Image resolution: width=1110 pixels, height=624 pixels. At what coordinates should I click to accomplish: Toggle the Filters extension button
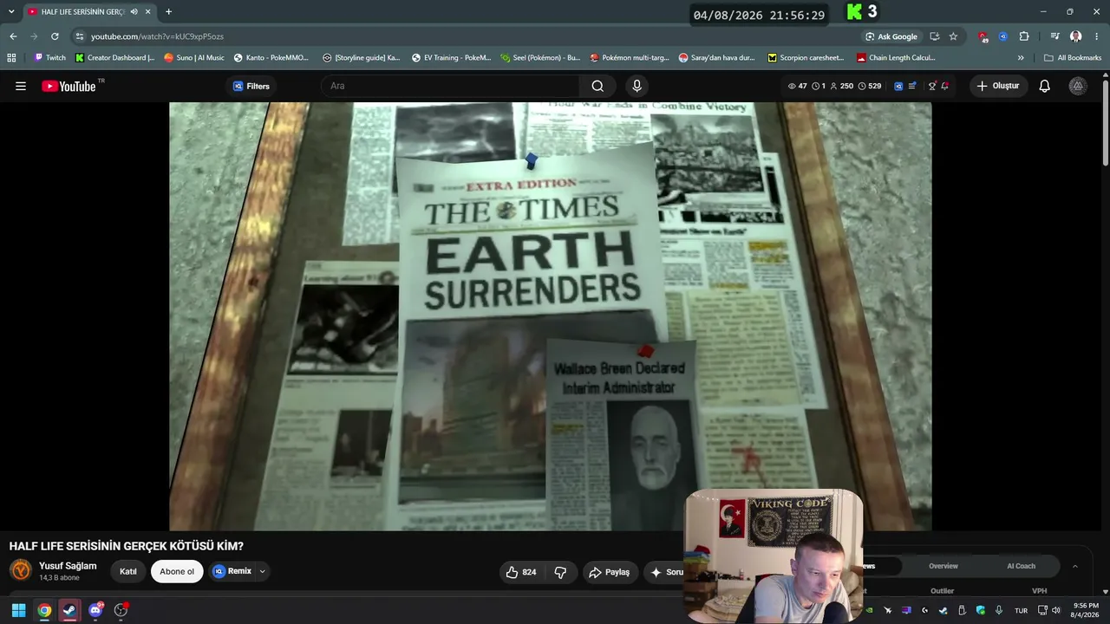coord(251,86)
